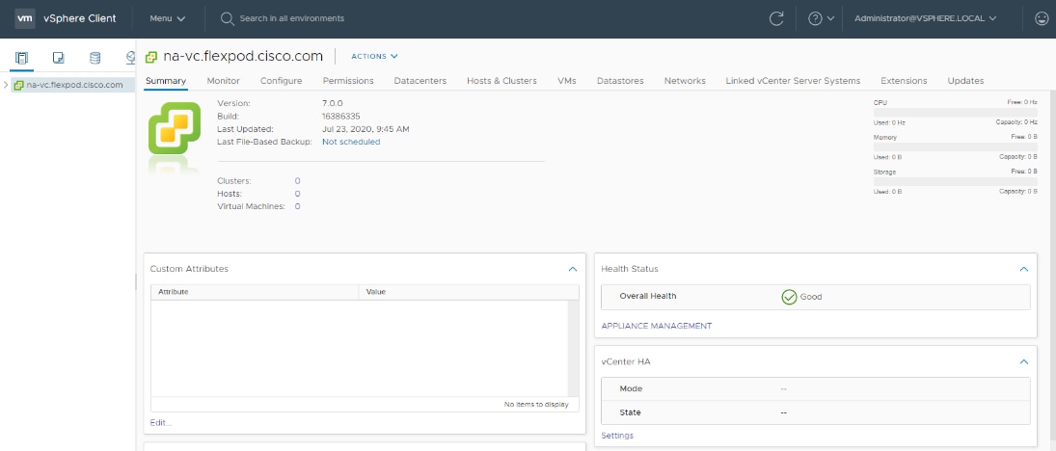This screenshot has width=1056, height=451.
Task: Click the vSphere Client title text
Action: pos(79,19)
